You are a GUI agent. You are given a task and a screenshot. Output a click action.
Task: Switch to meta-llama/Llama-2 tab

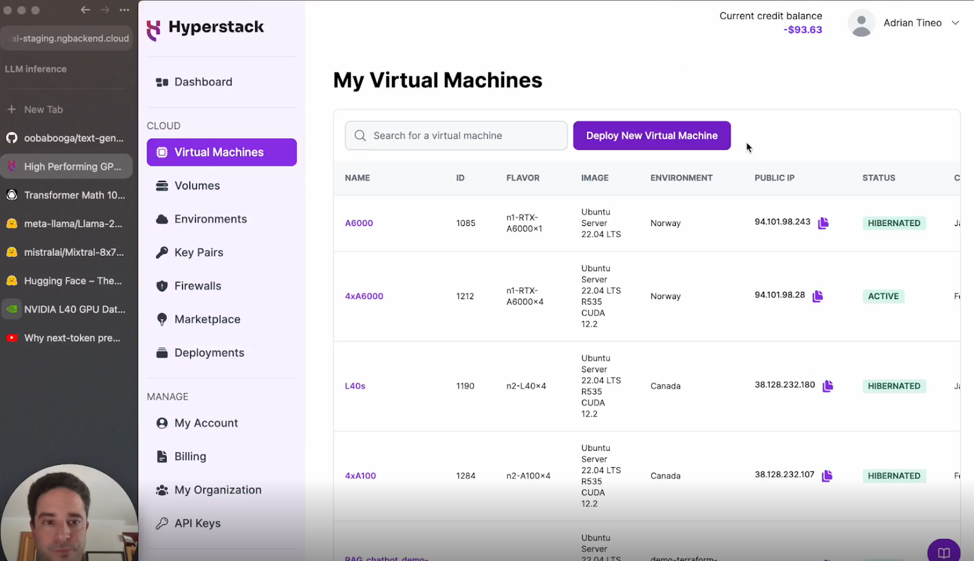[x=67, y=224]
